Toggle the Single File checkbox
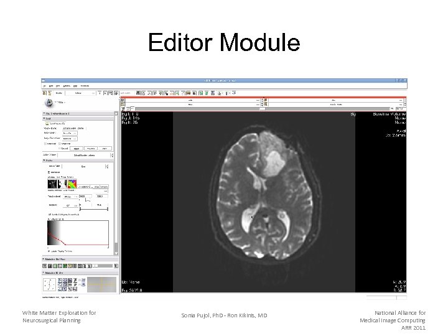 pos(60,144)
